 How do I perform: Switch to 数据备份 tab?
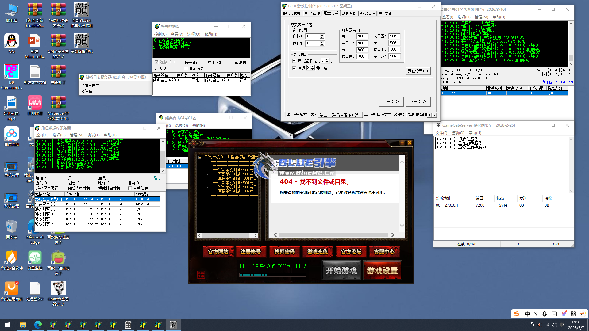click(x=349, y=13)
